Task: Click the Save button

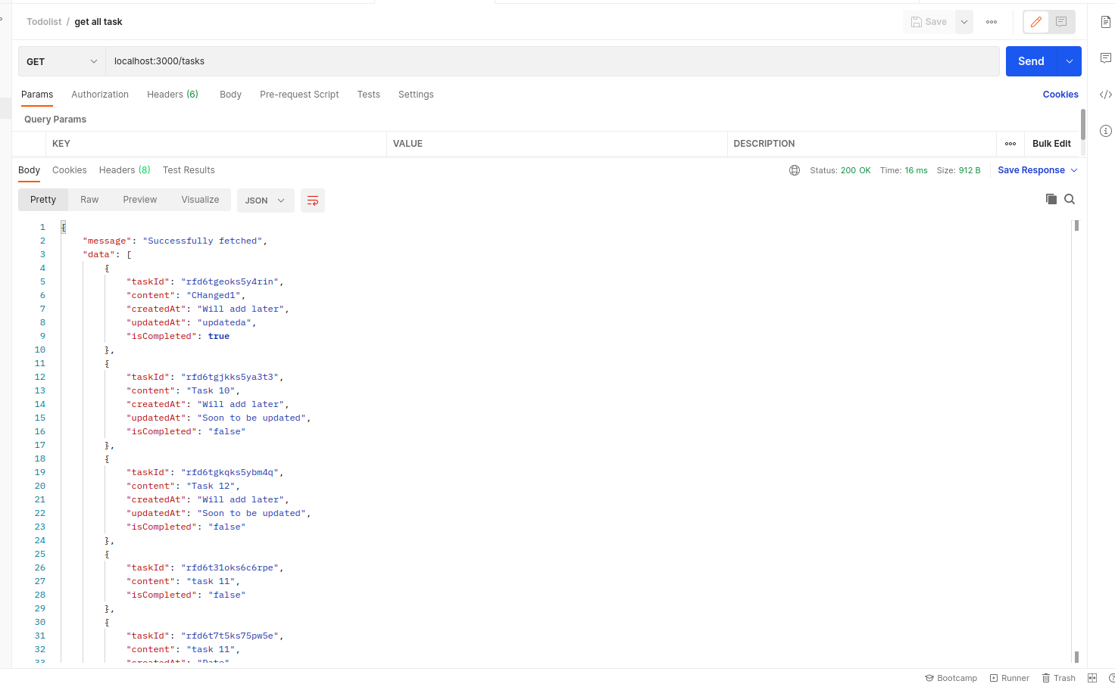Action: [x=929, y=22]
